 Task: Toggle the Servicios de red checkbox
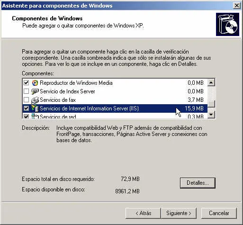[26, 117]
